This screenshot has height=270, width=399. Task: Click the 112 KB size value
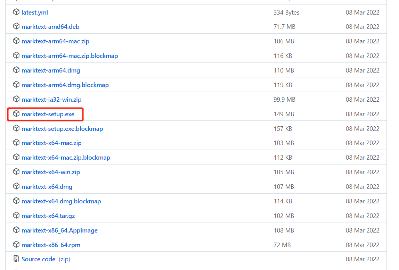click(x=283, y=158)
